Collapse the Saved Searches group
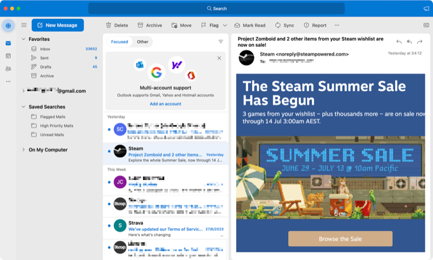433x260 pixels. click(23, 107)
